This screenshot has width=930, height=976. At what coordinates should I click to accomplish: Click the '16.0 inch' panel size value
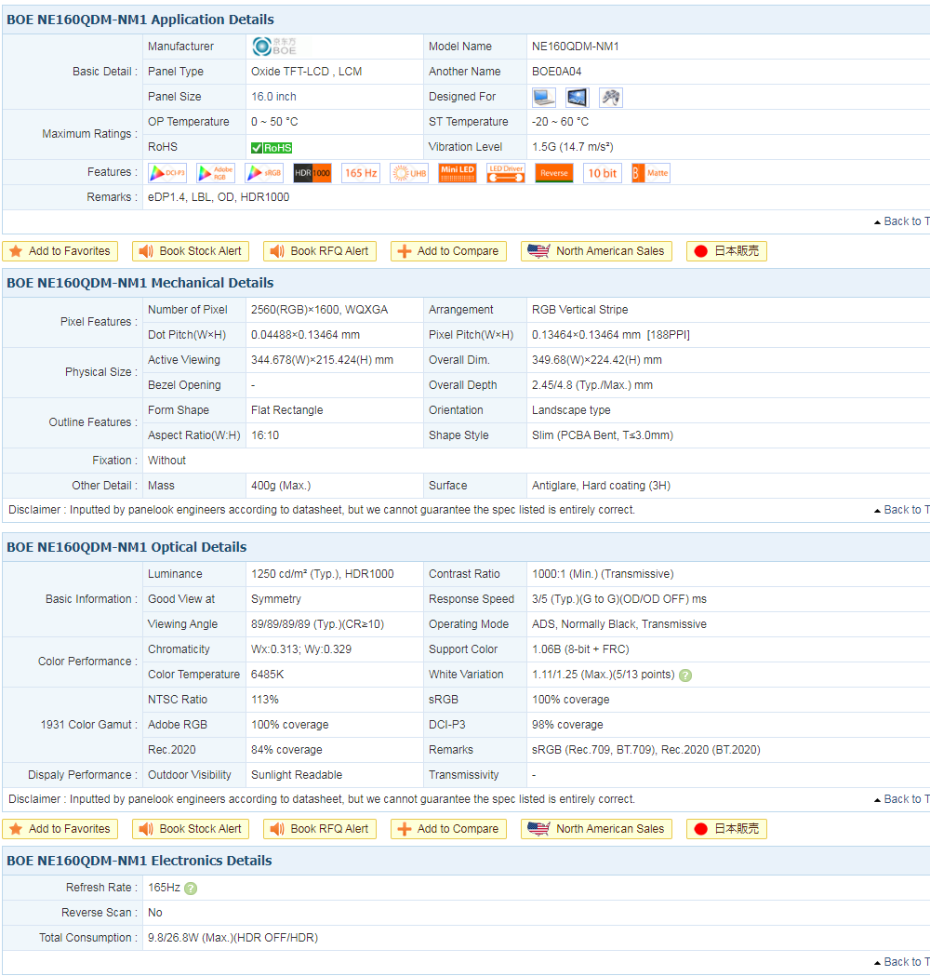273,97
